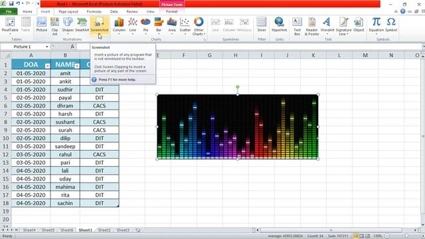This screenshot has height=239, width=425.
Task: Switch to the Sheet2 tab
Action: [x=104, y=230]
